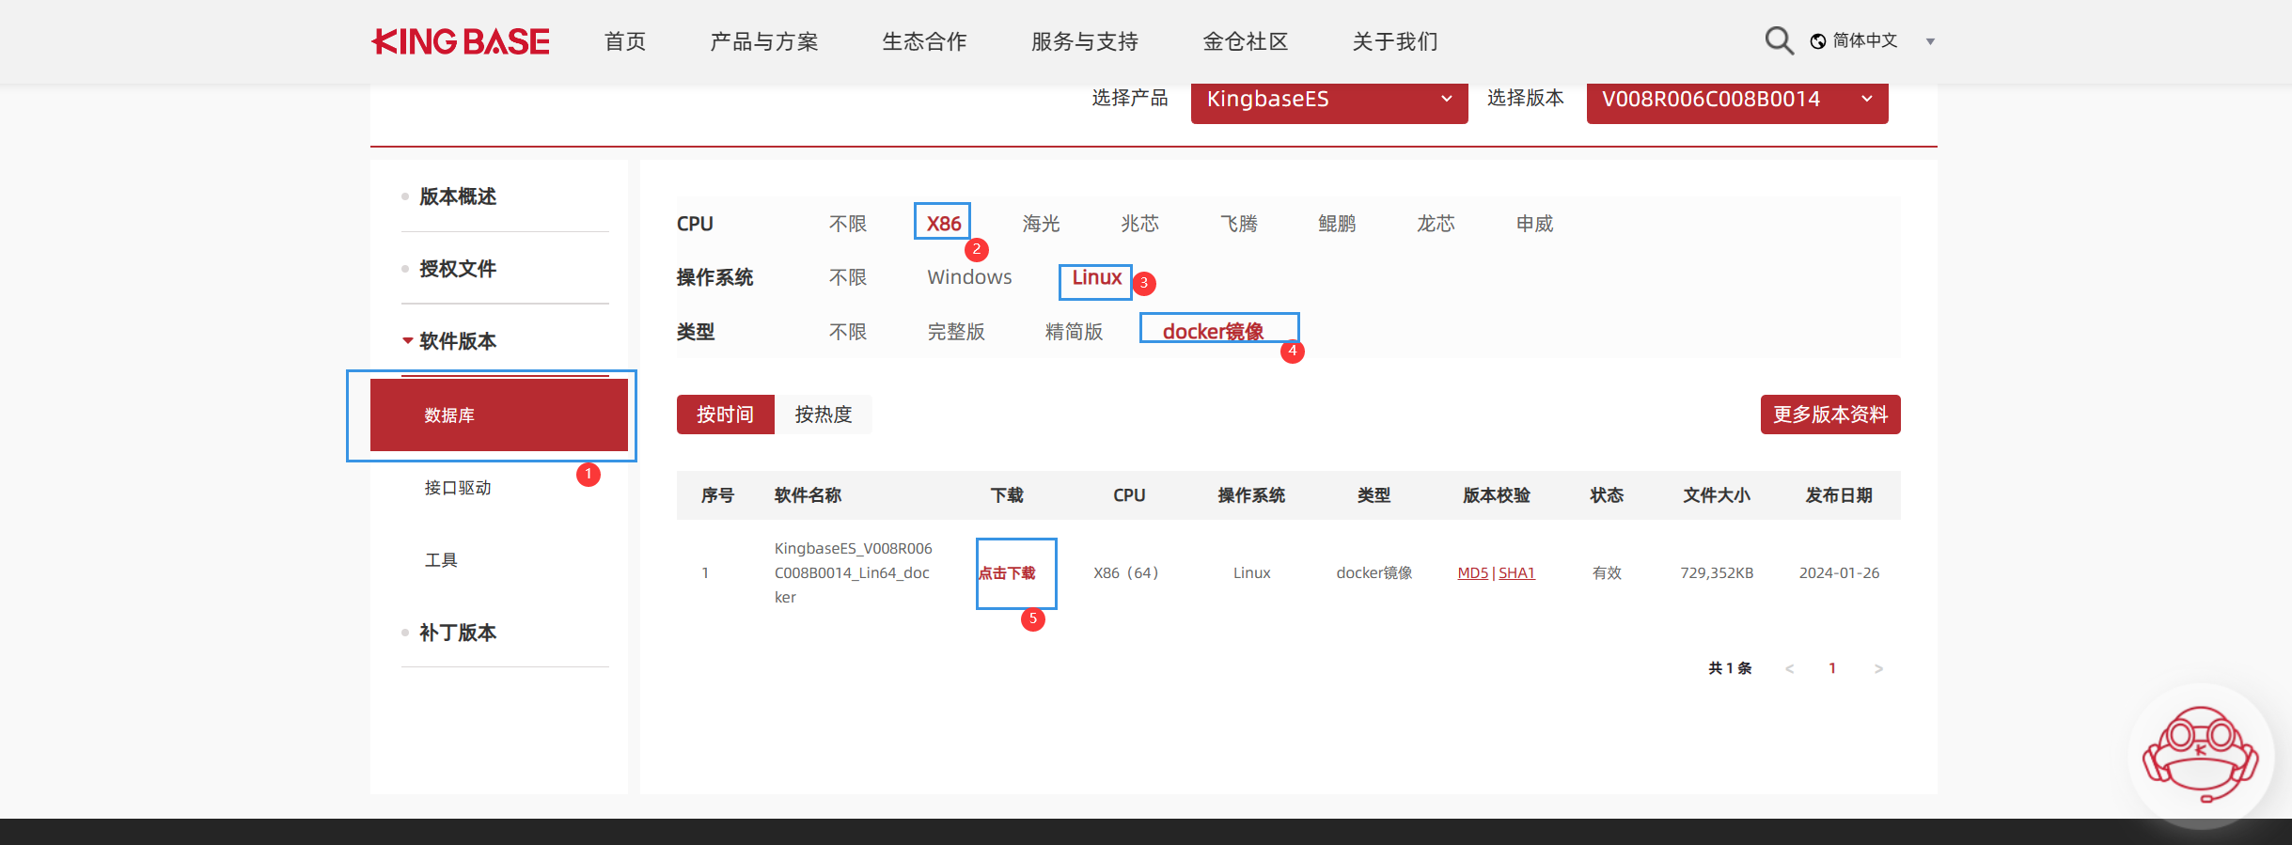Choose Linux operating system filter

pyautogui.click(x=1096, y=277)
